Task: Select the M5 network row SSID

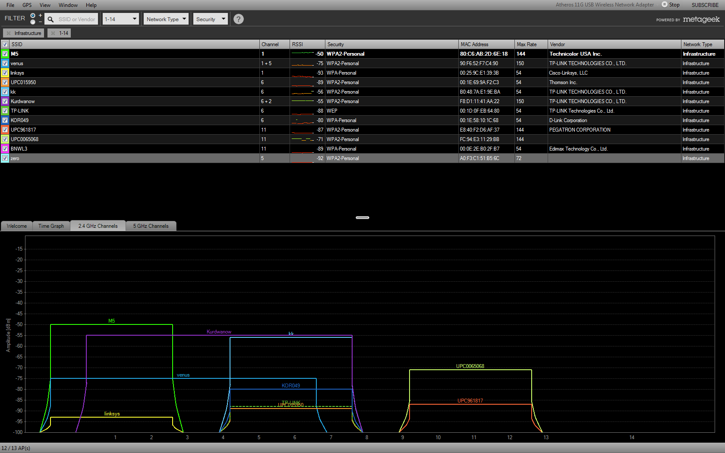Action: click(x=15, y=54)
